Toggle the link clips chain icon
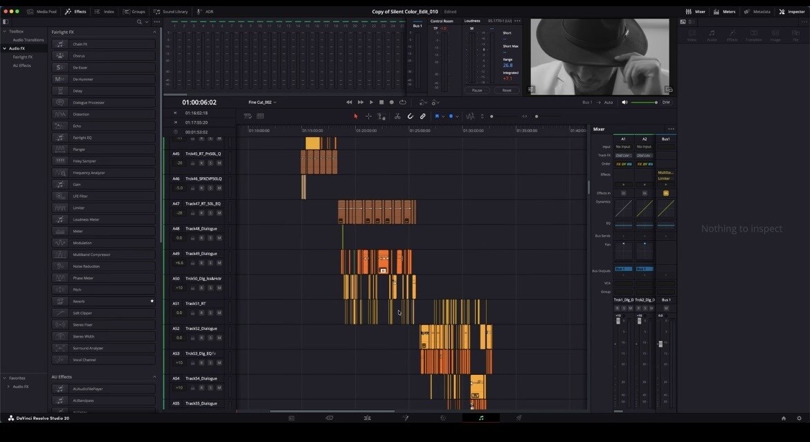 click(422, 116)
